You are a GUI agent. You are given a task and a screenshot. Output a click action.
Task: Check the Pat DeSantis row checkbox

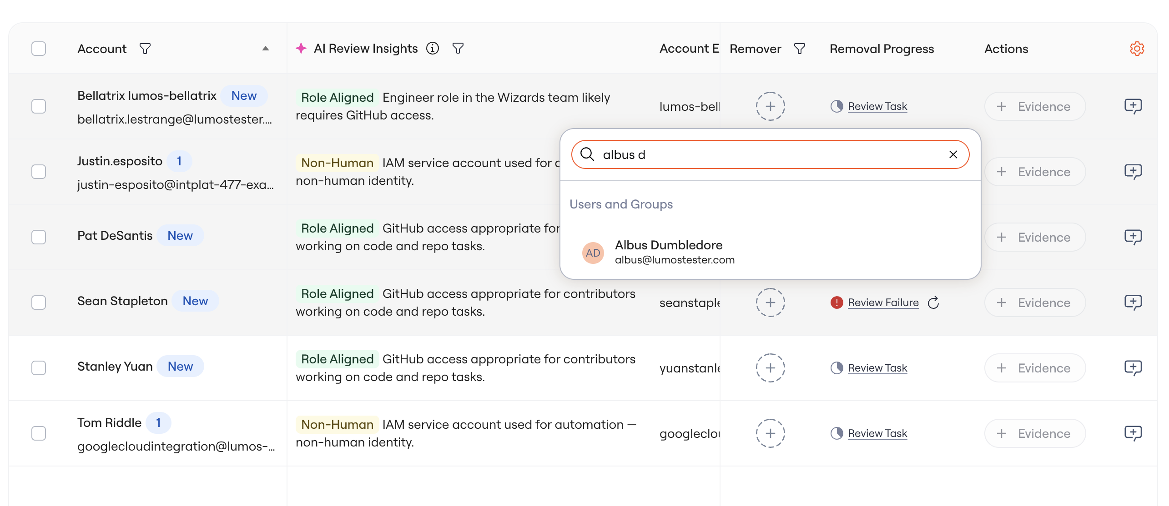coord(39,237)
